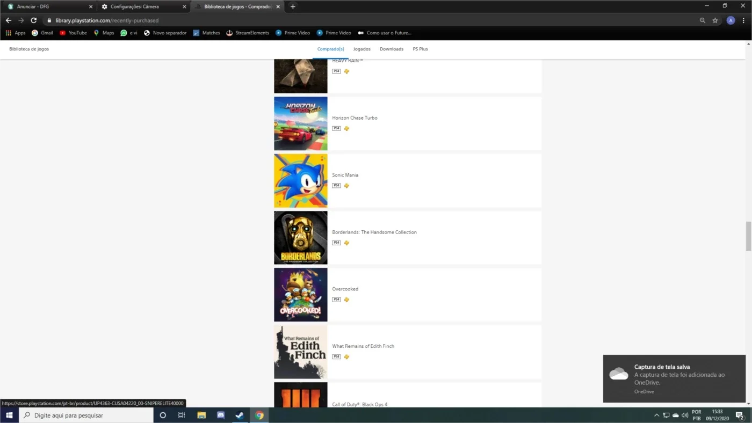Screen dimensions: 752x423
Task: Open the Chrome profile avatar
Action: point(731,20)
